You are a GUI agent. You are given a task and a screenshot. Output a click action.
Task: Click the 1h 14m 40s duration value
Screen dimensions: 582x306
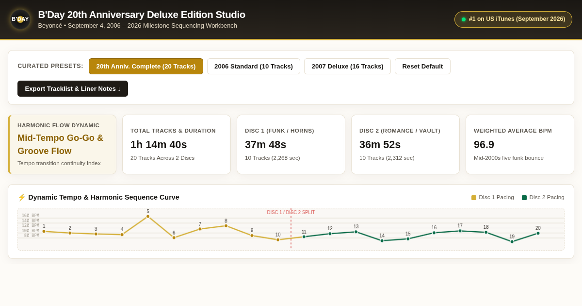(159, 145)
